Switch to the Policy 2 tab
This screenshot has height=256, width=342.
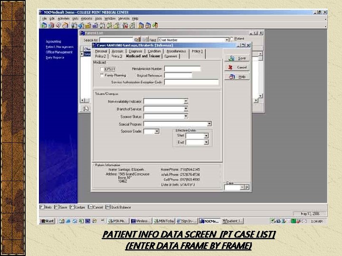pyautogui.click(x=101, y=56)
